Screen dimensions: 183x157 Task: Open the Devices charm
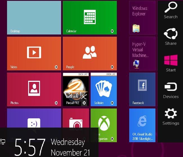[x=171, y=90]
